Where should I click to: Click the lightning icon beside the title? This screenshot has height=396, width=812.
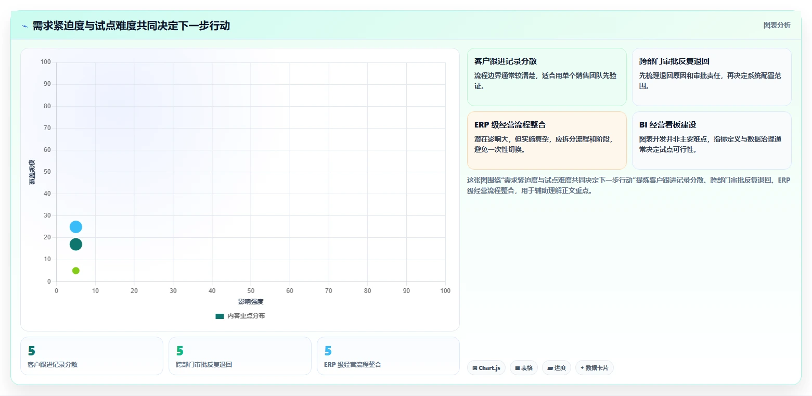pos(24,26)
